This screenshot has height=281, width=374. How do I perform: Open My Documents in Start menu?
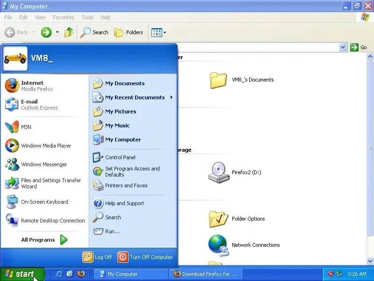[x=133, y=83]
